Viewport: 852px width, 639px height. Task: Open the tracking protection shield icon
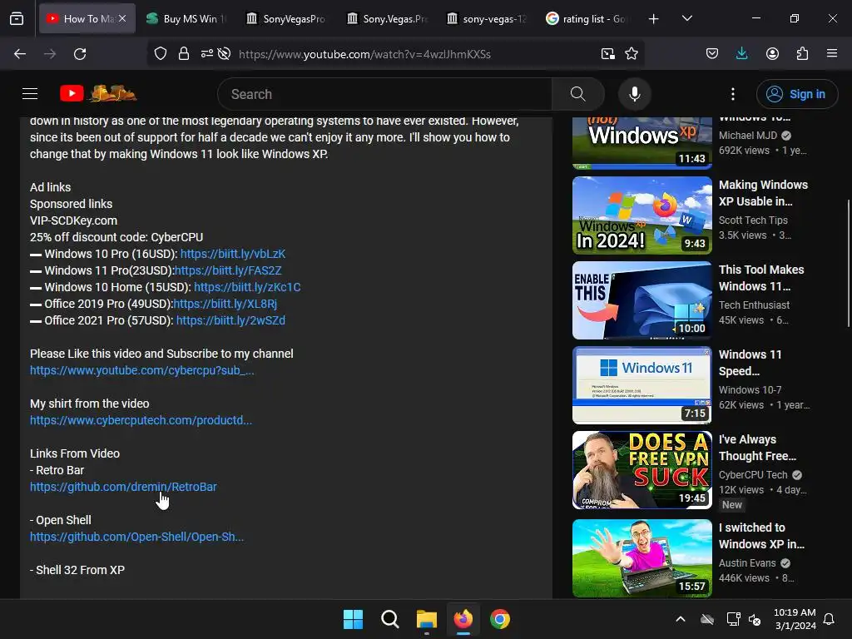click(161, 54)
